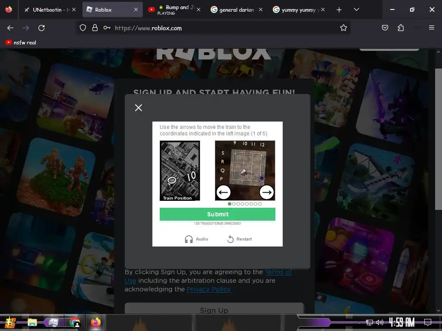Reload the current page

[41, 28]
